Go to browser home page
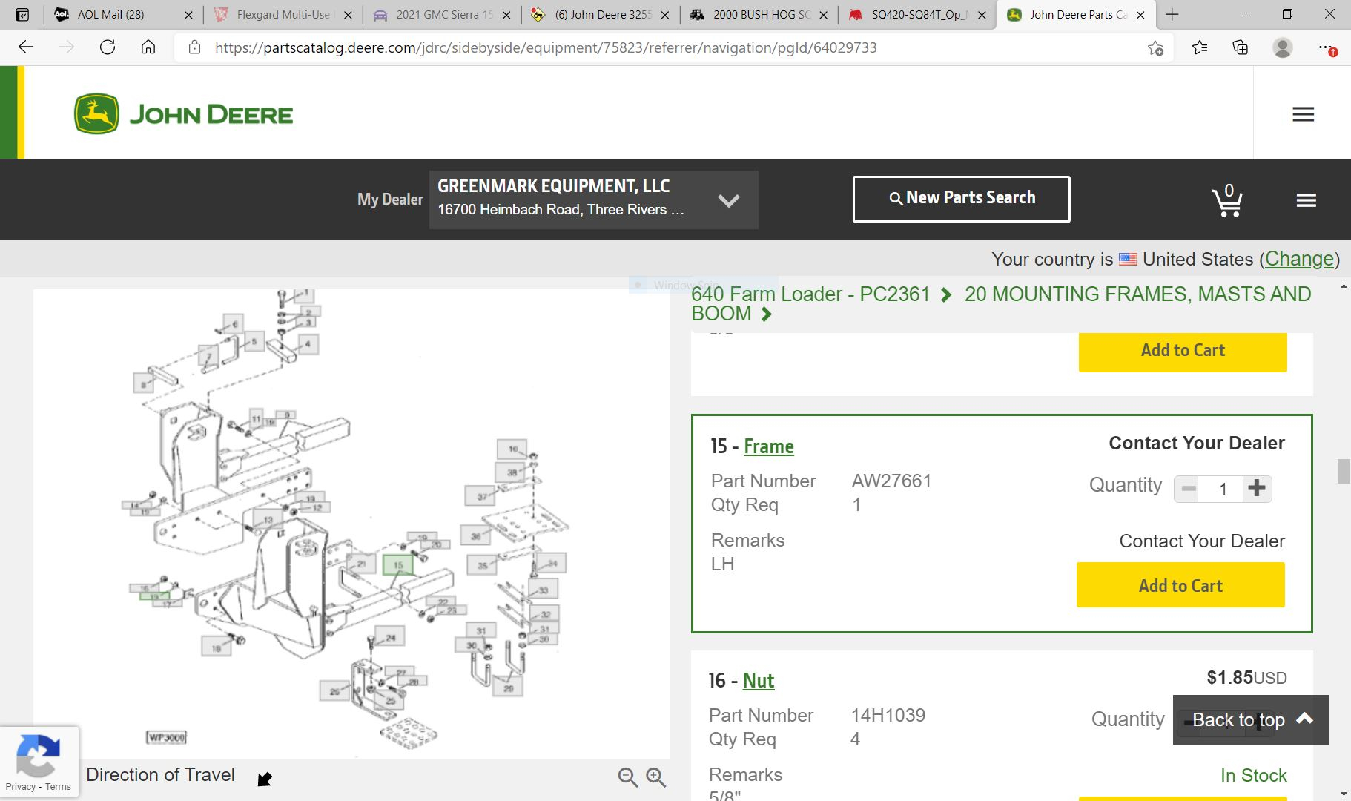The image size is (1351, 801). pyautogui.click(x=148, y=47)
